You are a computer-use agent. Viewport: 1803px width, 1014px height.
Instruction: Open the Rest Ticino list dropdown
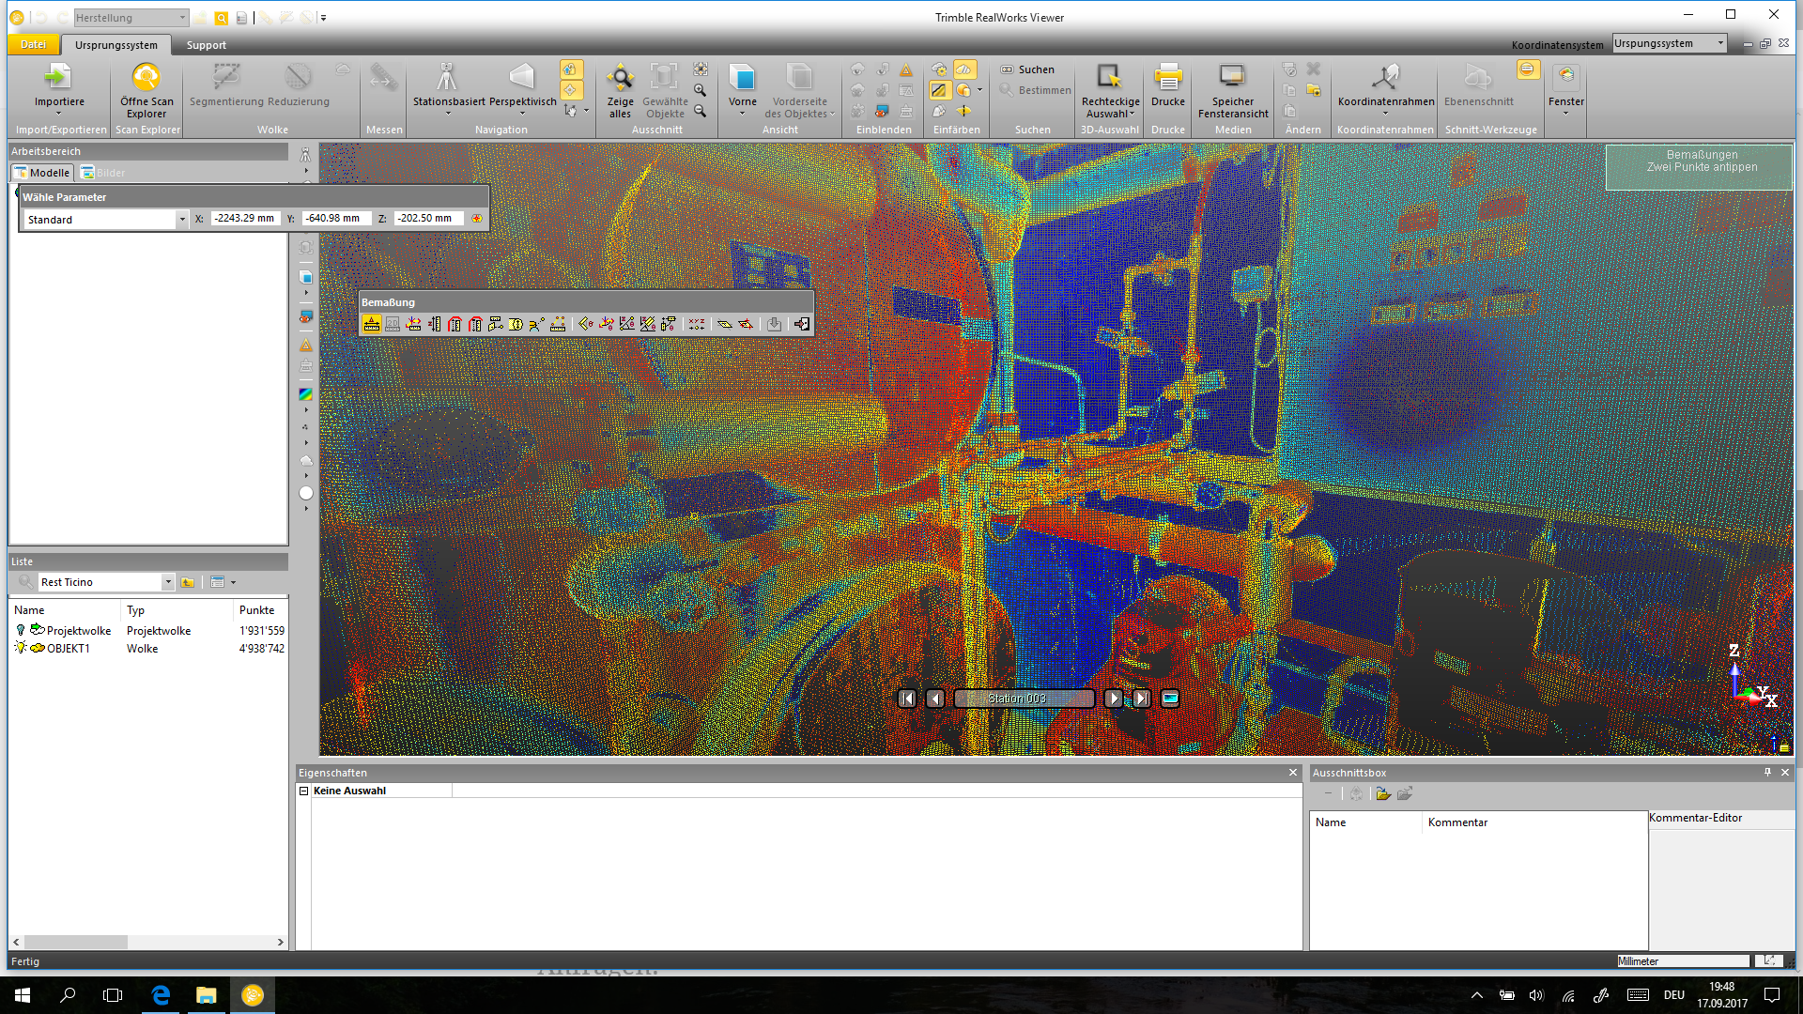(168, 582)
